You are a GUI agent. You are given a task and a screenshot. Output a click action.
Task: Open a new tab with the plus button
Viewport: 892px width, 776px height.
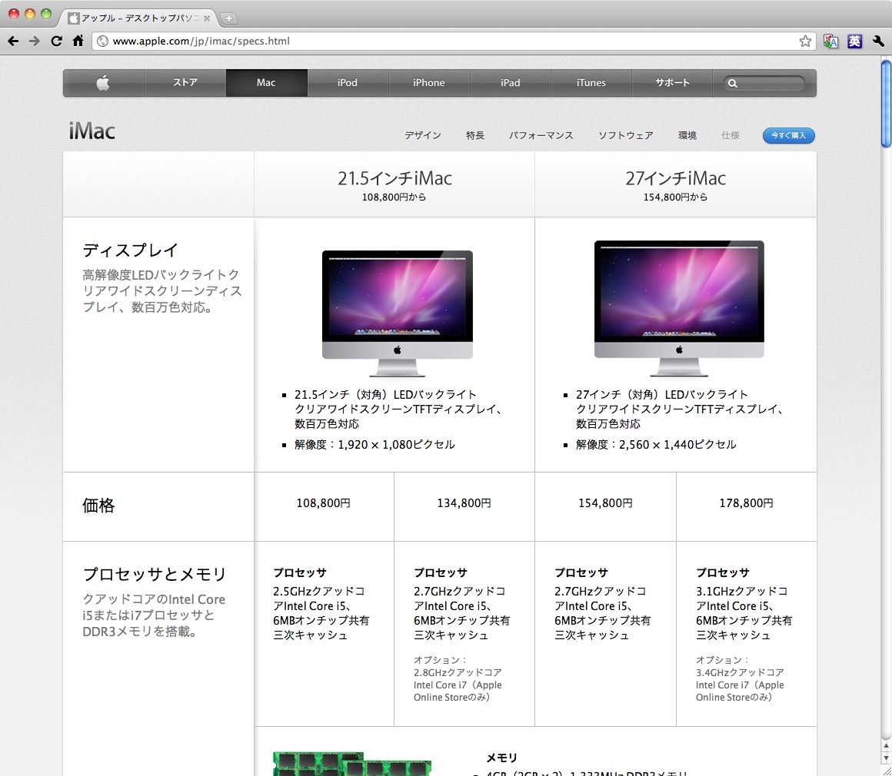coord(228,18)
